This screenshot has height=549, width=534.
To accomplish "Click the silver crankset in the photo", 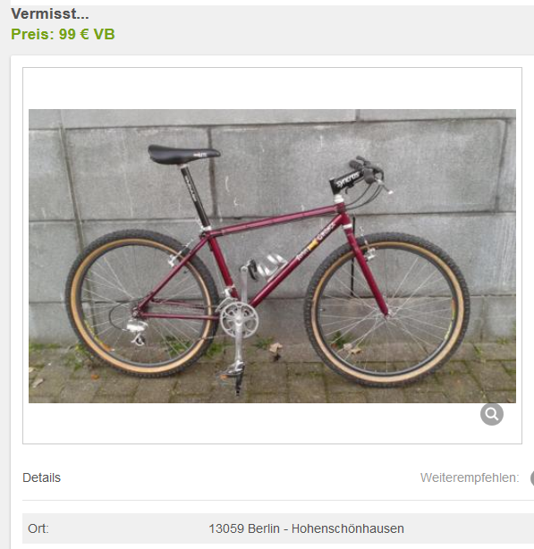I will (x=239, y=320).
